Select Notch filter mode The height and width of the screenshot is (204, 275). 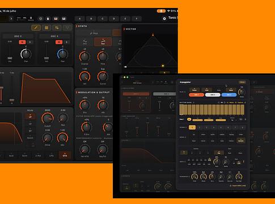tap(30, 138)
